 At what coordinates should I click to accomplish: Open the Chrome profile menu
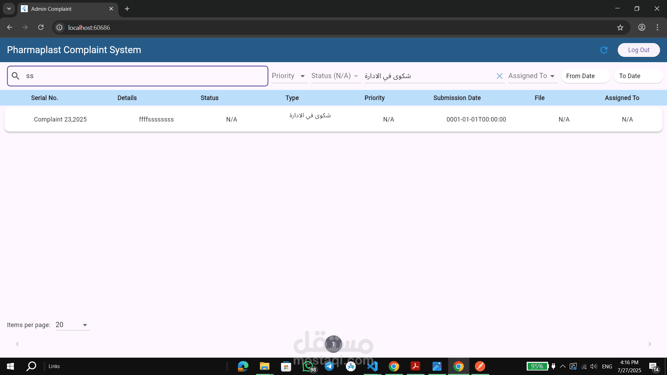click(642, 27)
